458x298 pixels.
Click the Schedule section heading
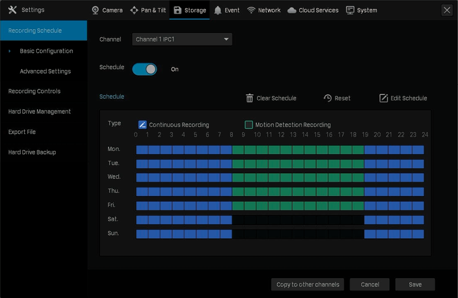[111, 97]
